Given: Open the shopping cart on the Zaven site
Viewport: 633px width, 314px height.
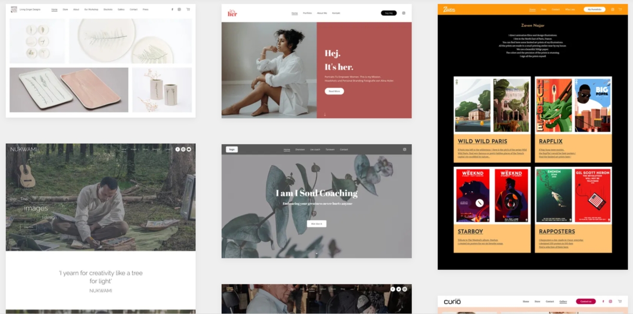Looking at the screenshot, I should click(x=620, y=10).
